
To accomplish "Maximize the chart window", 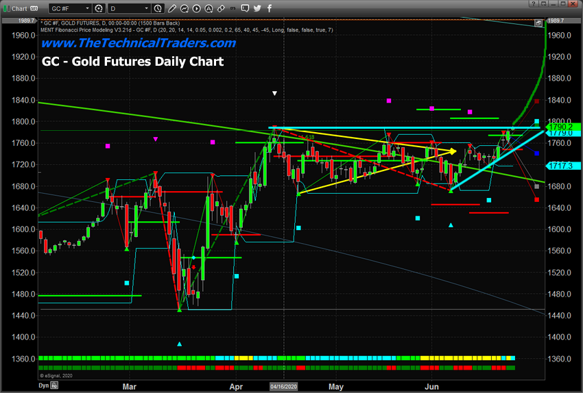I will pos(563,3).
